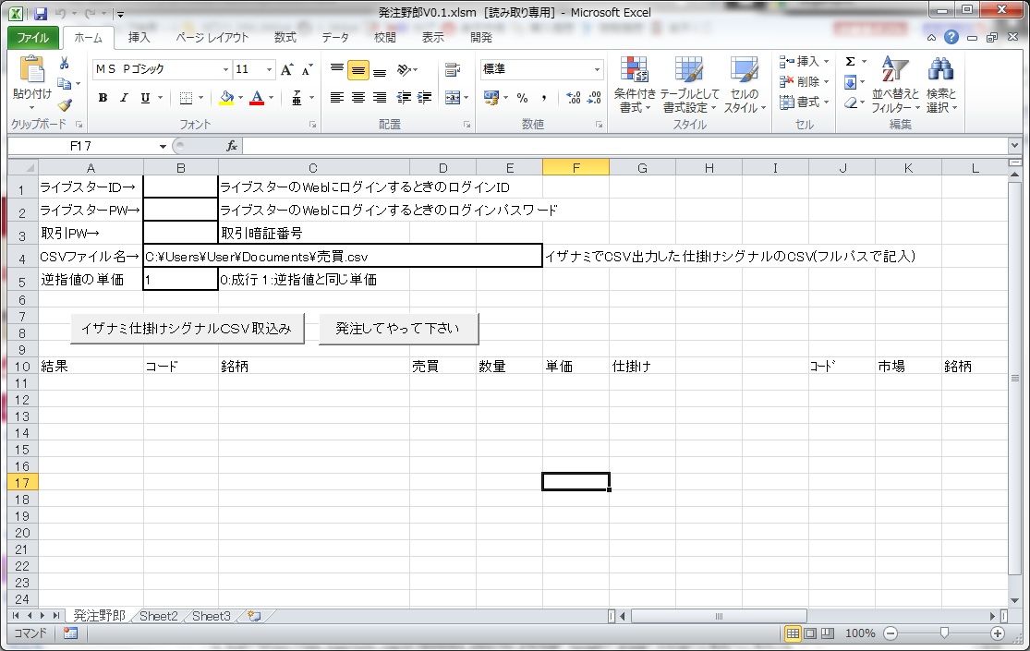This screenshot has height=651, width=1030.
Task: Open the font name dropdown MS Pゴシック
Action: (x=225, y=69)
